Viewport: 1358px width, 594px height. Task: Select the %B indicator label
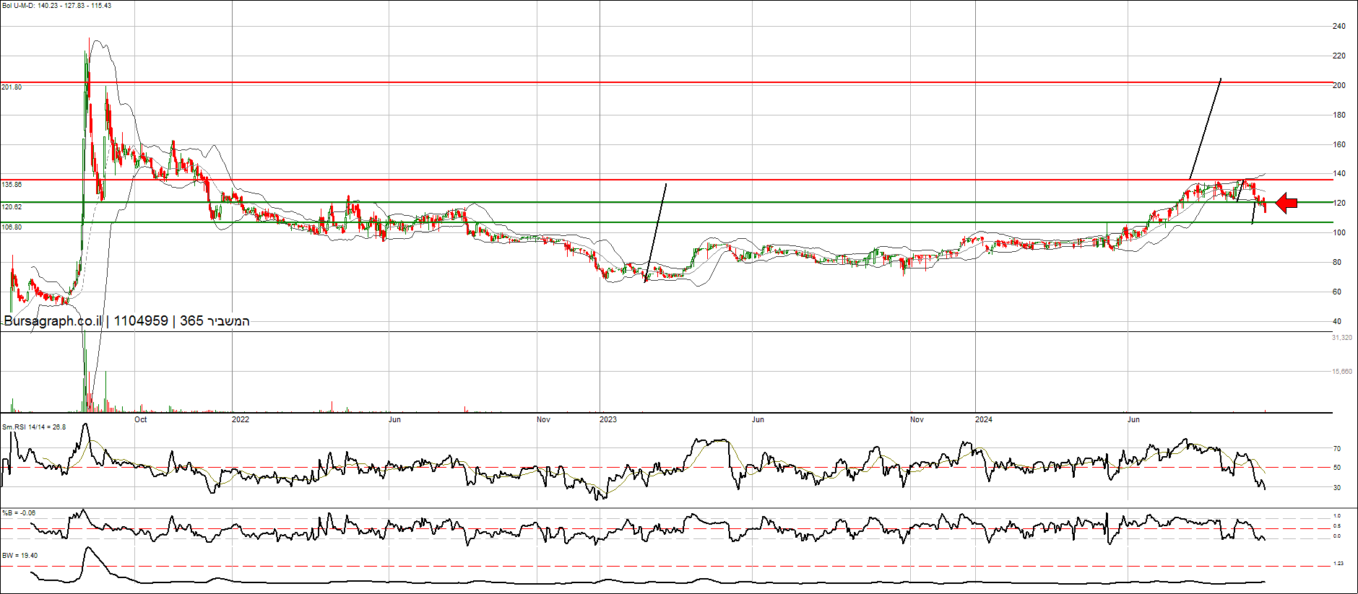(19, 513)
